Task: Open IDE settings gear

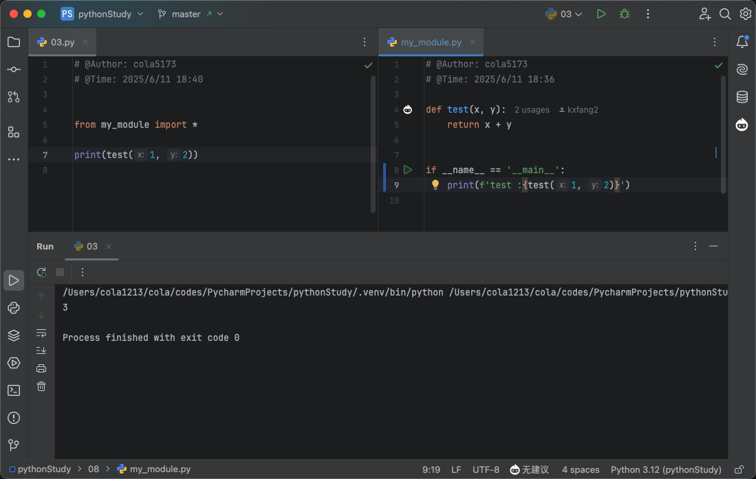Action: pyautogui.click(x=746, y=14)
